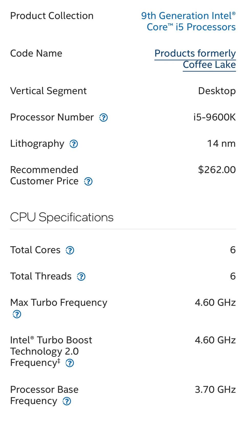The image size is (246, 422).
Task: Click the Desktop vertical segment value
Action: click(217, 91)
